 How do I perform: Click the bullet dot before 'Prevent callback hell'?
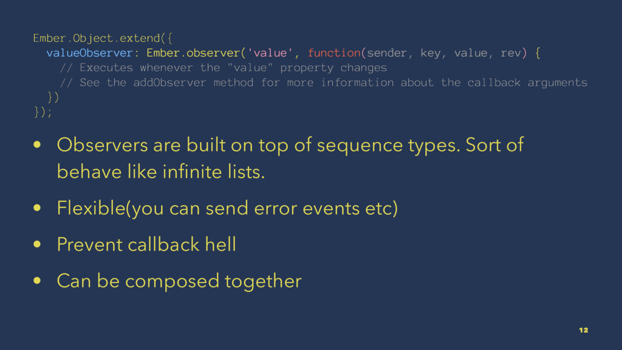tap(38, 245)
